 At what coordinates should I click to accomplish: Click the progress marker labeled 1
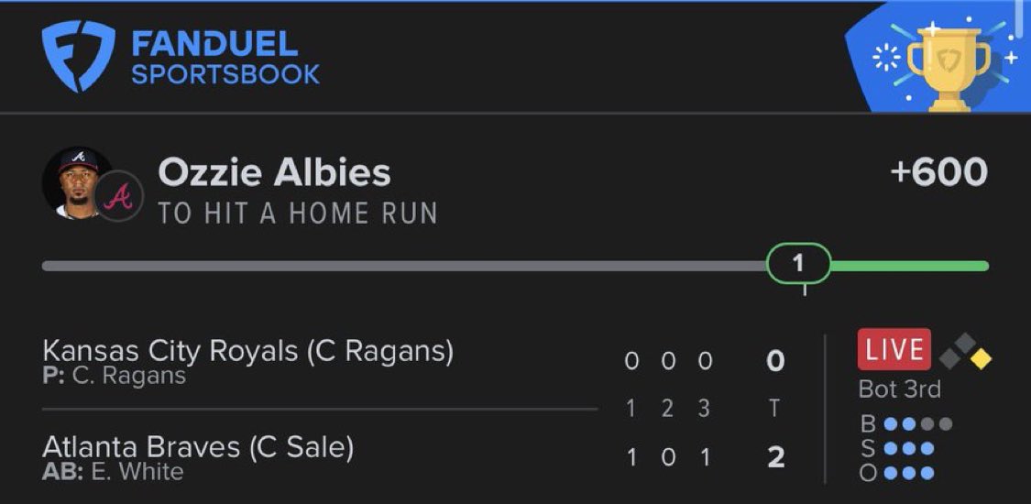798,264
